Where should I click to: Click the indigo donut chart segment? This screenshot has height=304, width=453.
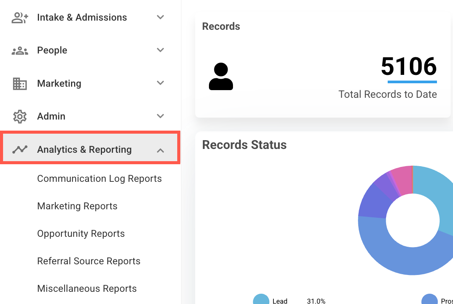click(x=375, y=203)
